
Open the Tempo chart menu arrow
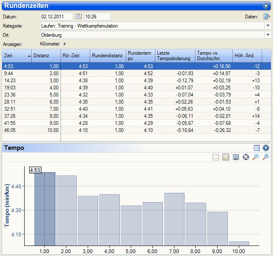(x=265, y=148)
